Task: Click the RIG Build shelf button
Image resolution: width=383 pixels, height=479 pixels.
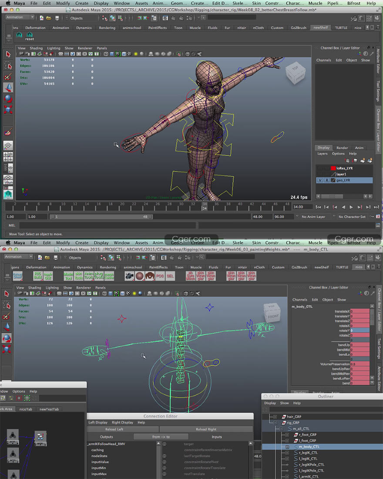Action: (x=38, y=276)
